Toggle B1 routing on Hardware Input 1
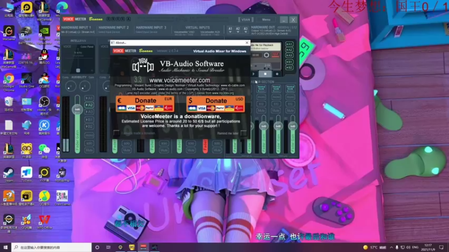 pos(89,119)
